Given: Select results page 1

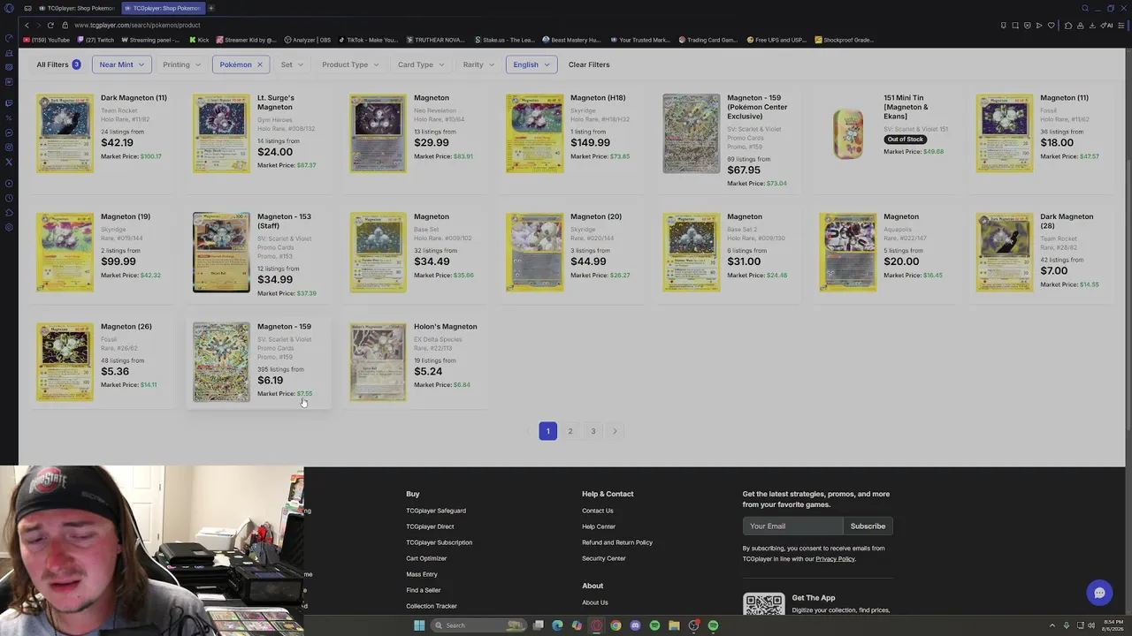Looking at the screenshot, I should (x=547, y=431).
